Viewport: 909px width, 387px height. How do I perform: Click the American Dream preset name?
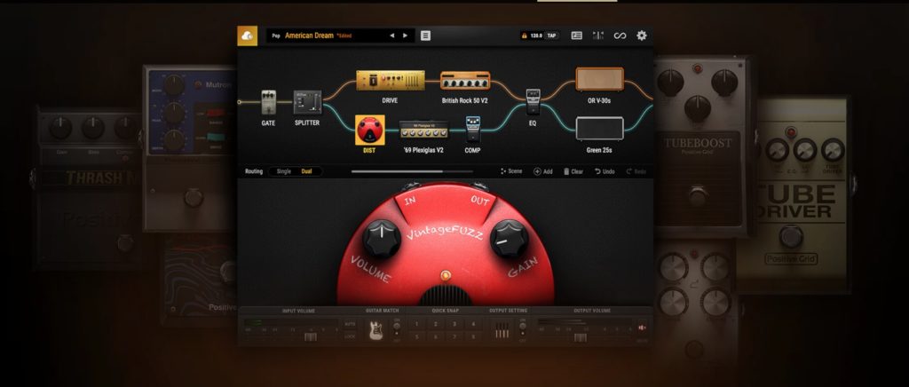[309, 36]
